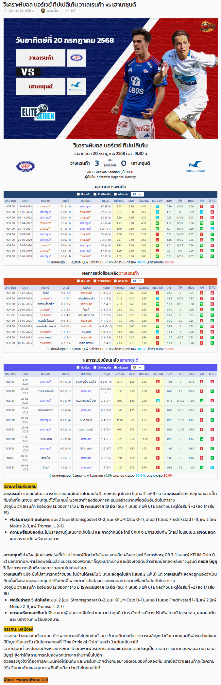Click the เตะมุม column header in the Haugesund form table
The image size is (221, 685).
click(x=106, y=374)
